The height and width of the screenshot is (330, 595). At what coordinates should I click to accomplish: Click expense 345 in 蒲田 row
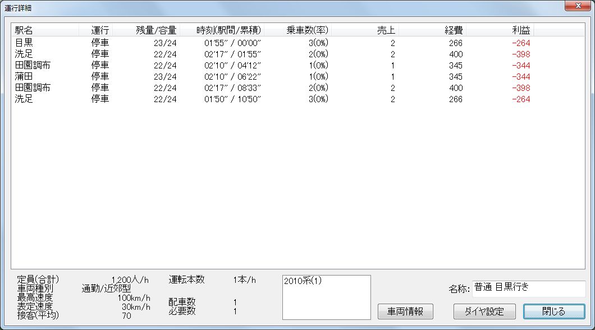pos(456,77)
